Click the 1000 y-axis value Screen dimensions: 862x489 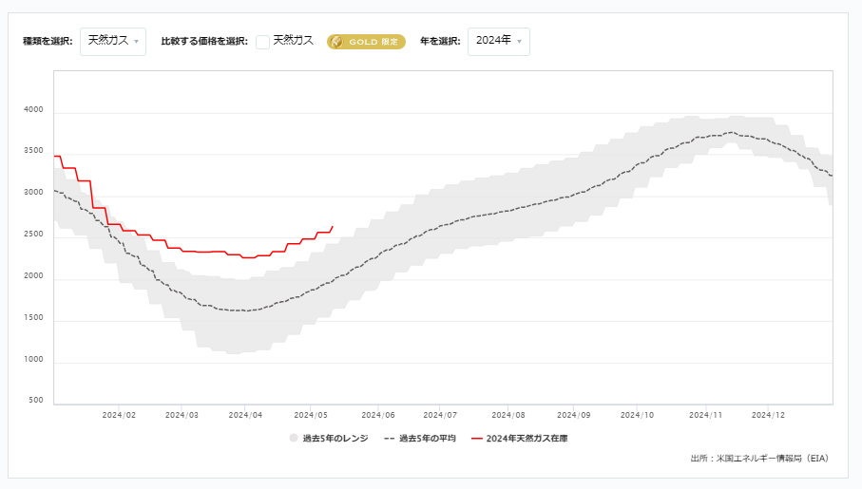tap(33, 359)
